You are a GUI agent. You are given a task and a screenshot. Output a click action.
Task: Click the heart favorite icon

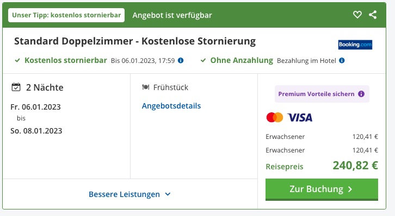357,15
